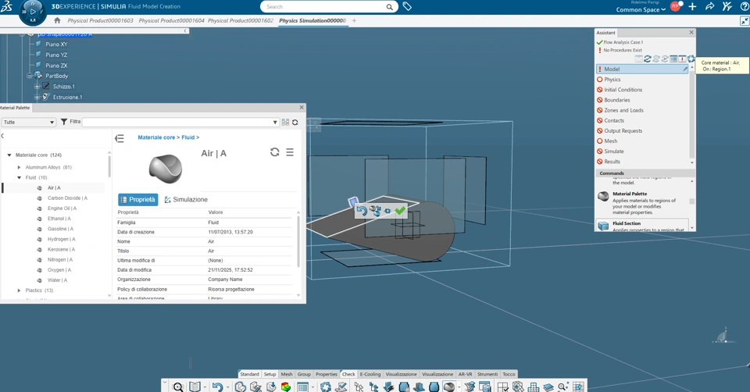Click the book catalog icon in bottom toolbar

pos(195,387)
